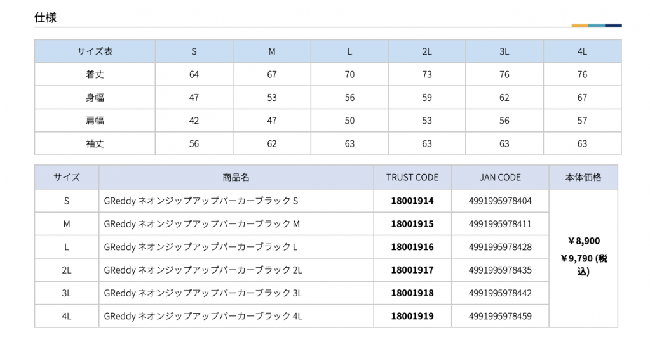Select the 袖丈 row label
The height and width of the screenshot is (344, 650).
coord(95,143)
